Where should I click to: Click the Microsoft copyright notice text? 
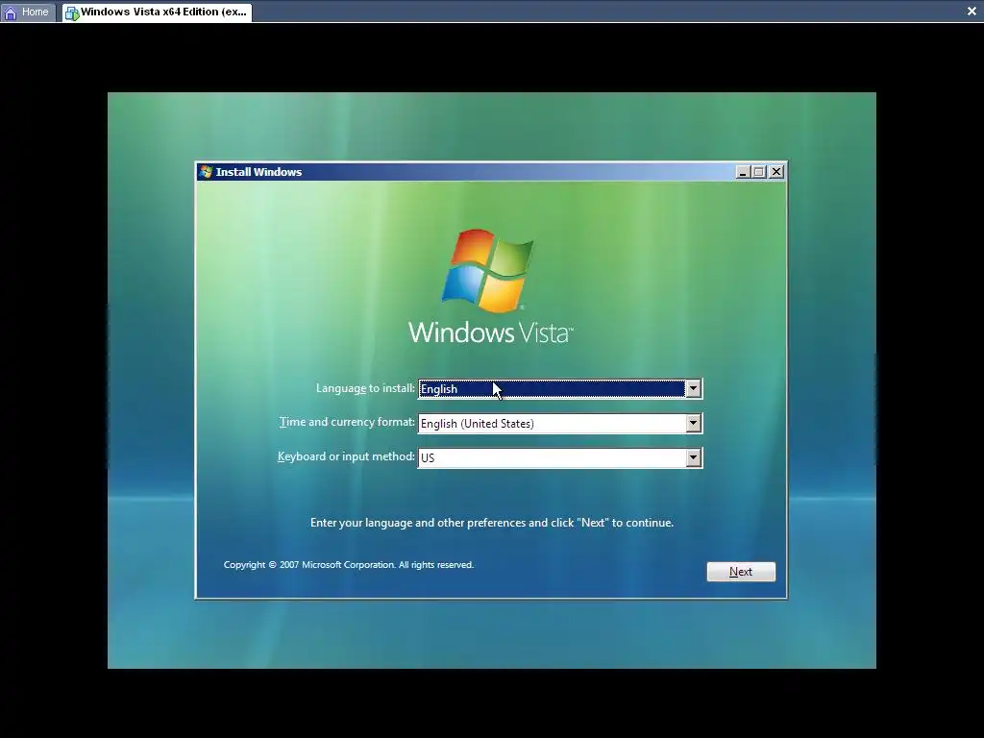click(x=348, y=565)
